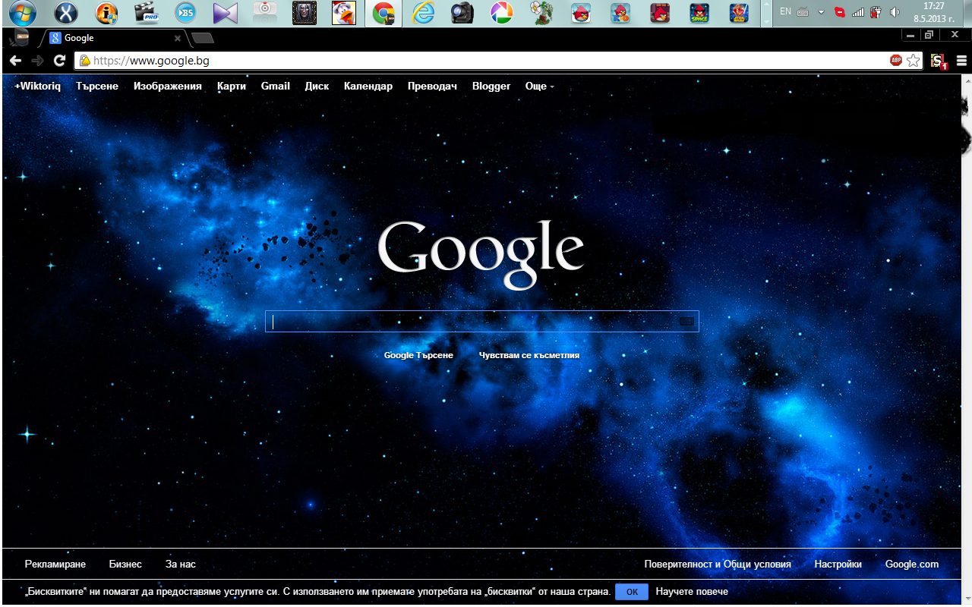Screen dimensions: 972x607
Task: Select Търсене in the Google top bar
Action: 97,86
